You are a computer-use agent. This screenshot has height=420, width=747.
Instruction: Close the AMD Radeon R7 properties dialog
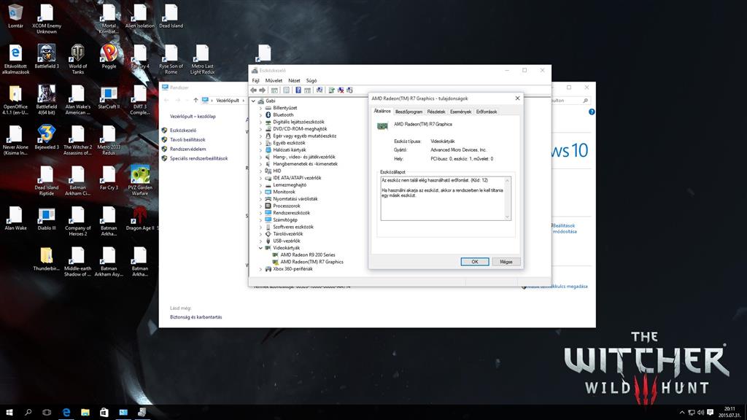(517, 98)
